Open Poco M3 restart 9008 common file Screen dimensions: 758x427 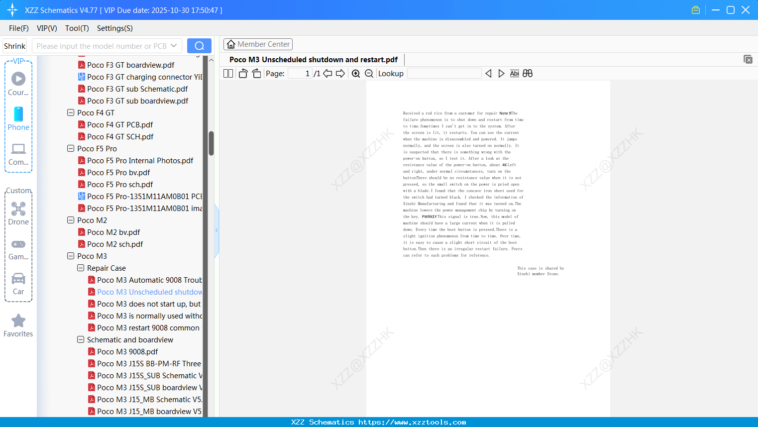(144, 328)
